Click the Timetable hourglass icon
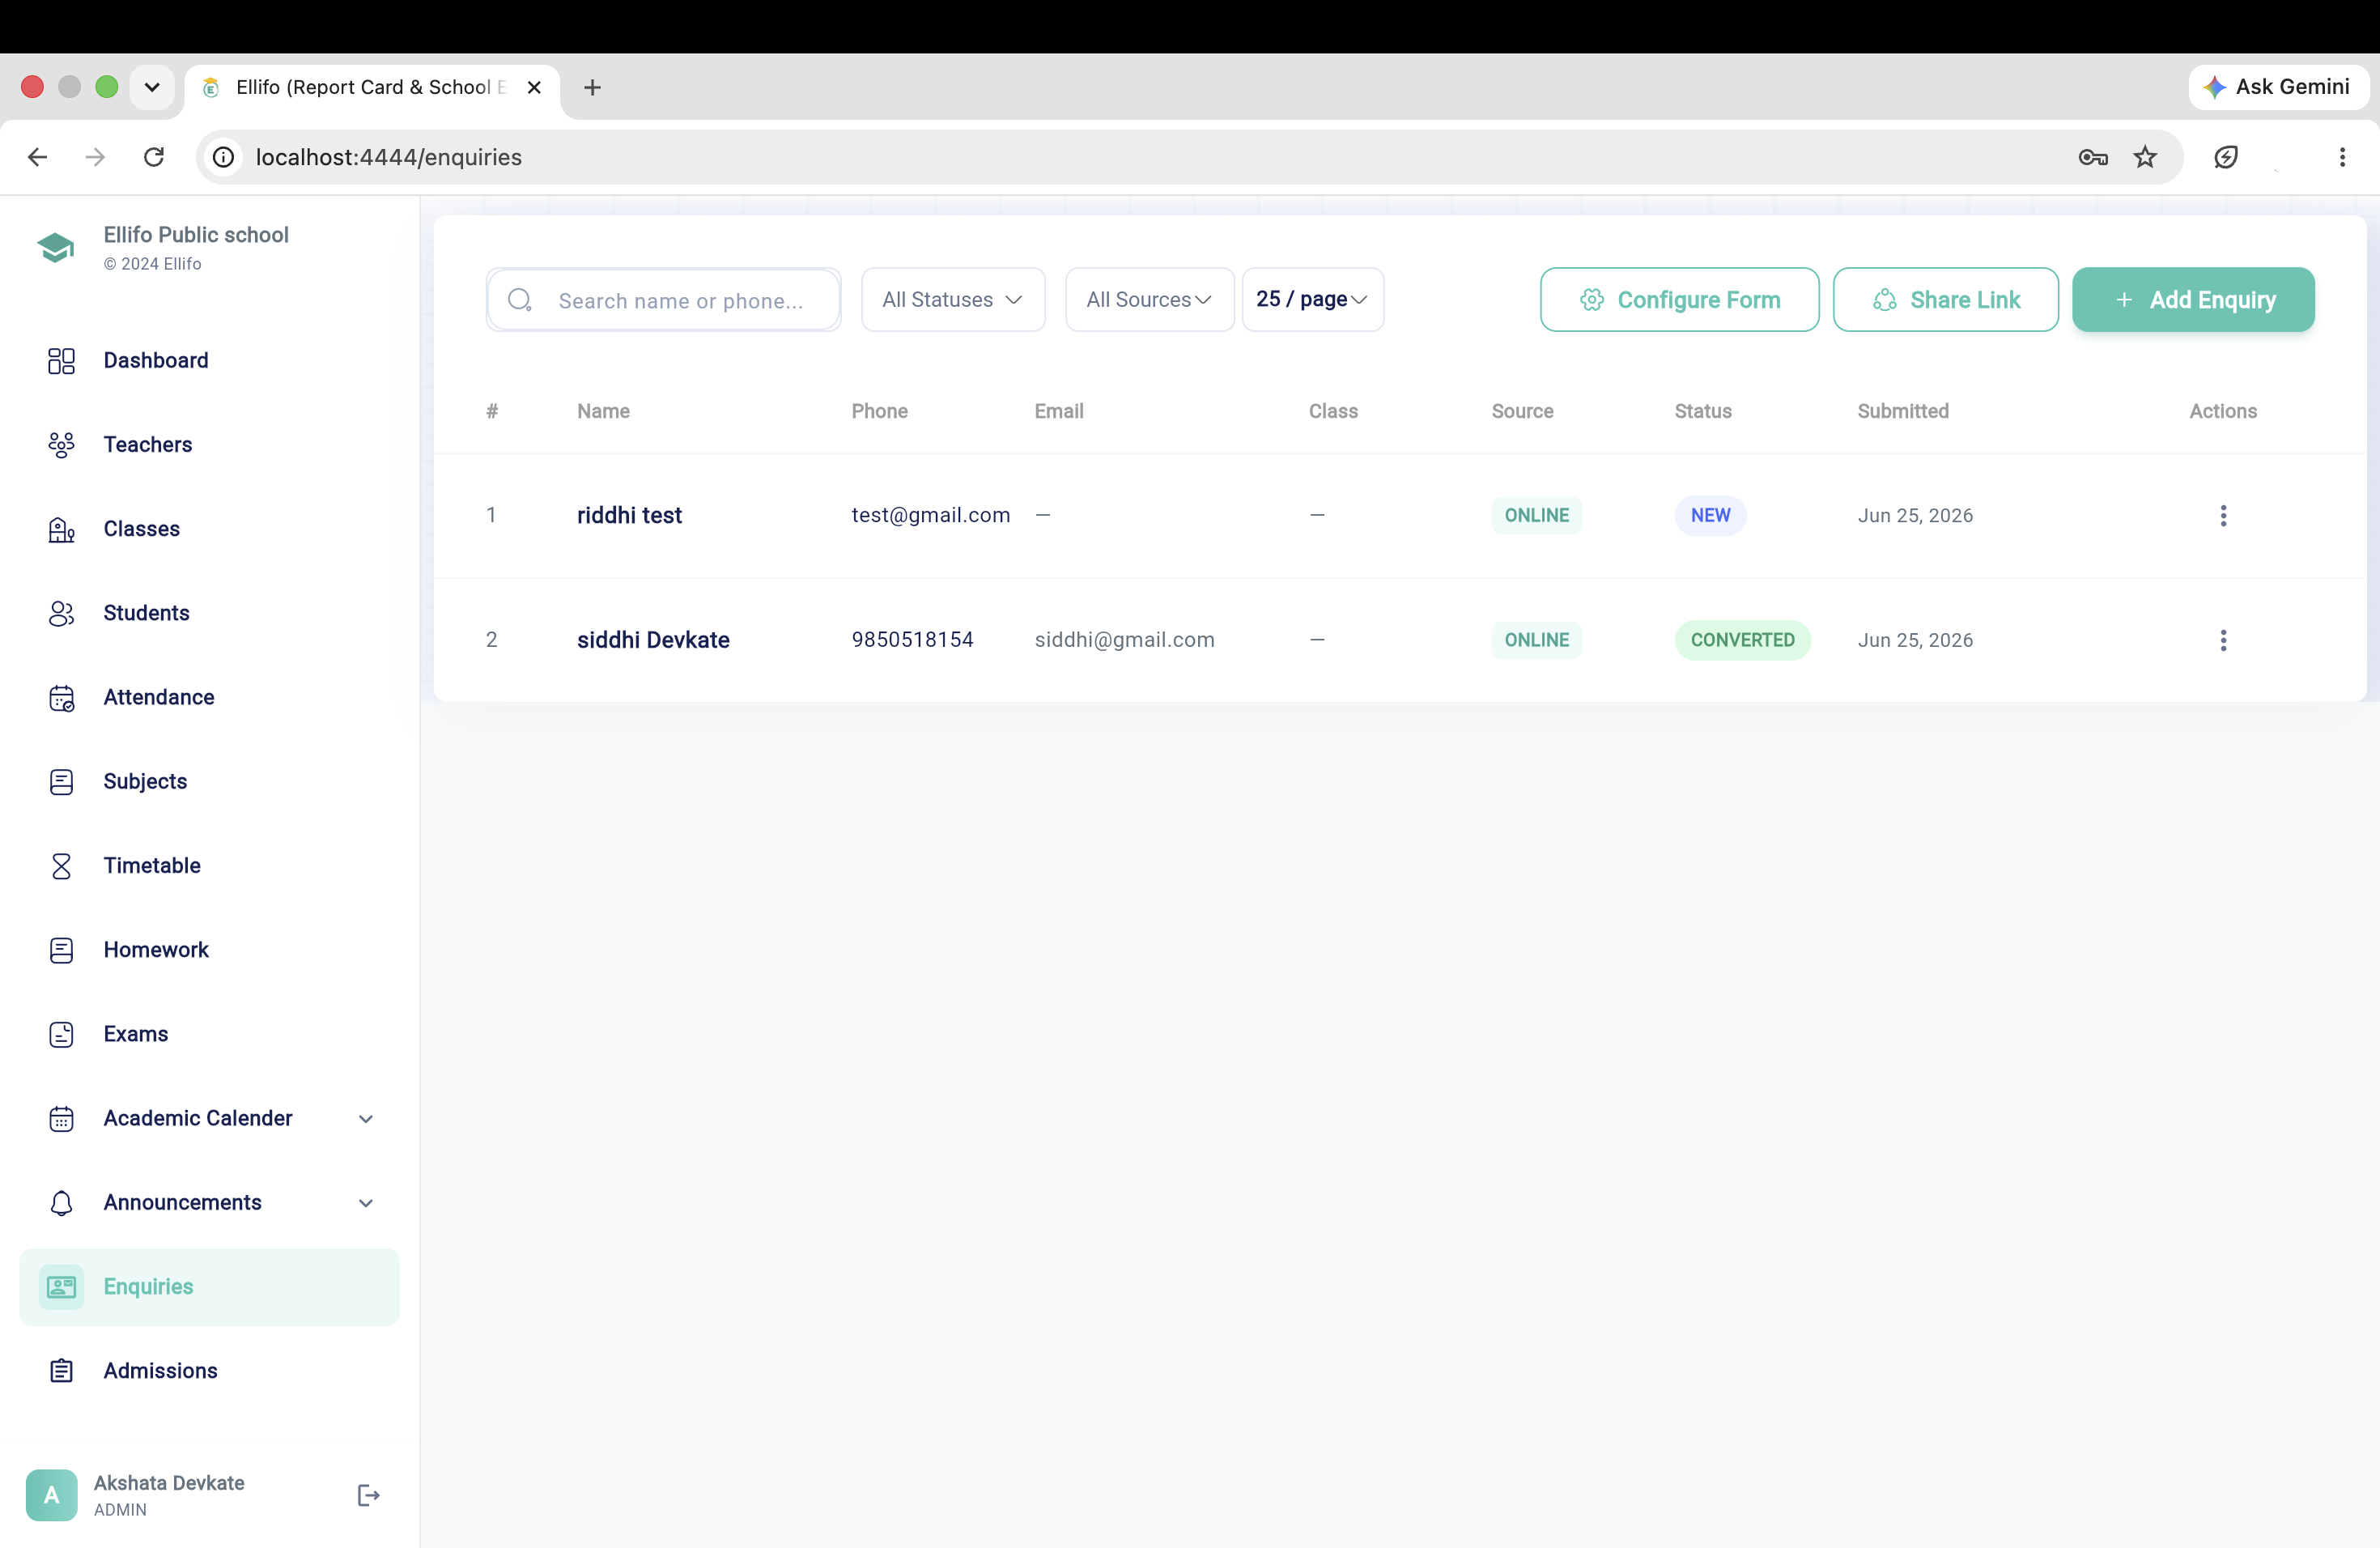2380x1548 pixels. [x=61, y=865]
